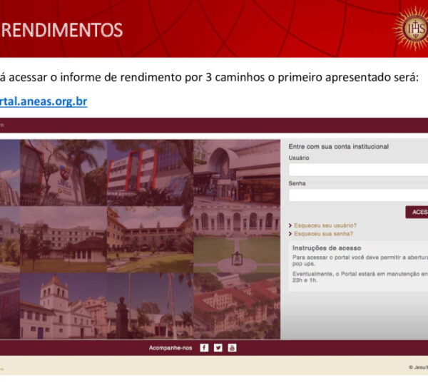
Task: Focus the Usuário input field
Action: 358,170
